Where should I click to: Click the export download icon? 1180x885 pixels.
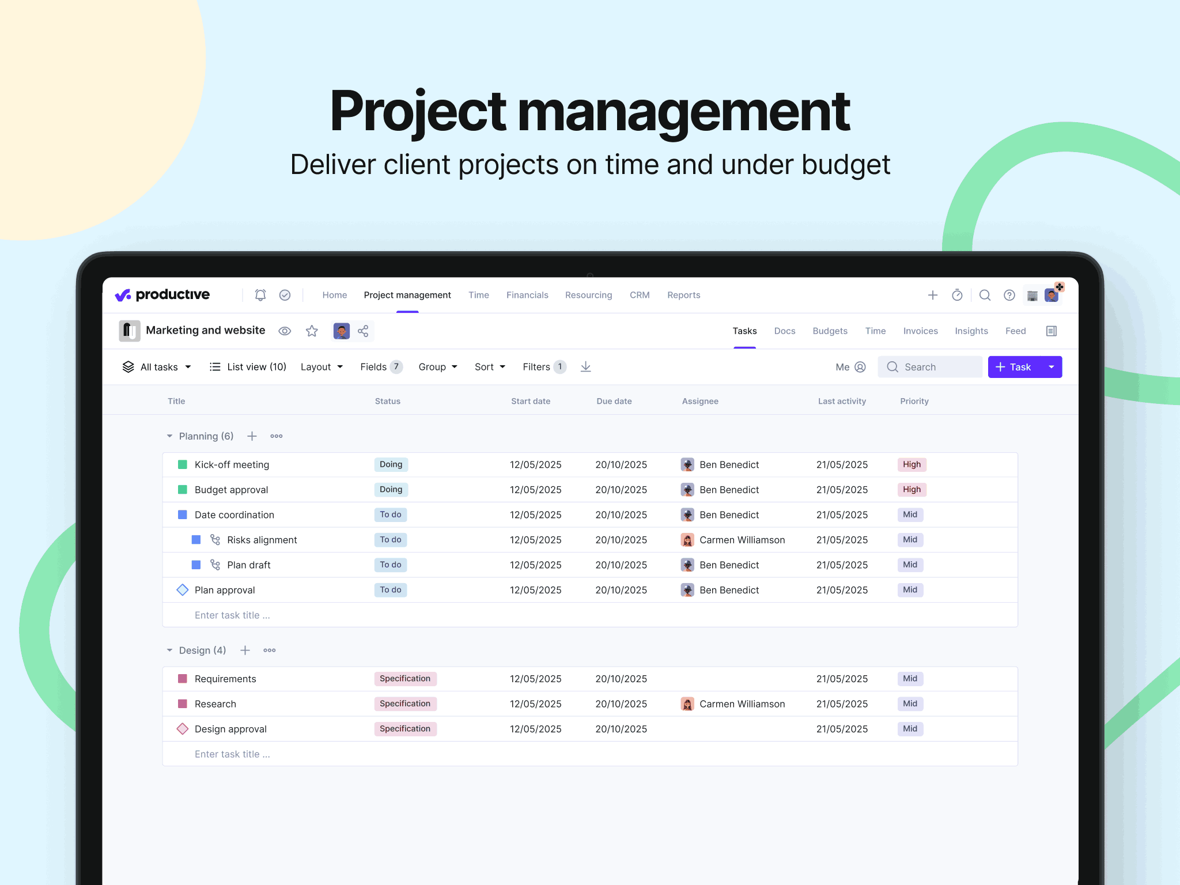point(585,367)
